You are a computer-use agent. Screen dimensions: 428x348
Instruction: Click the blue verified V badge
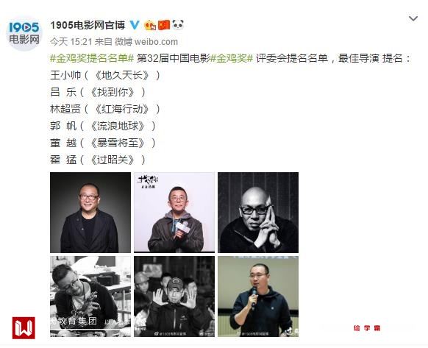click(x=135, y=25)
